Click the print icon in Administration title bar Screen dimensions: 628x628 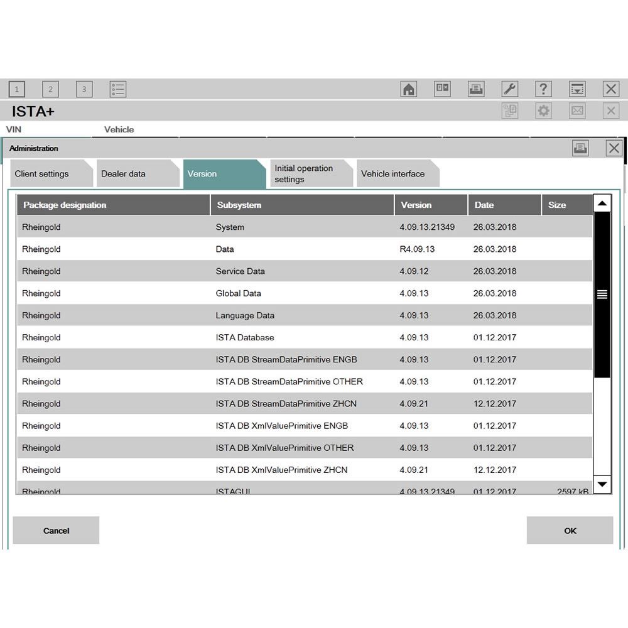click(x=580, y=148)
